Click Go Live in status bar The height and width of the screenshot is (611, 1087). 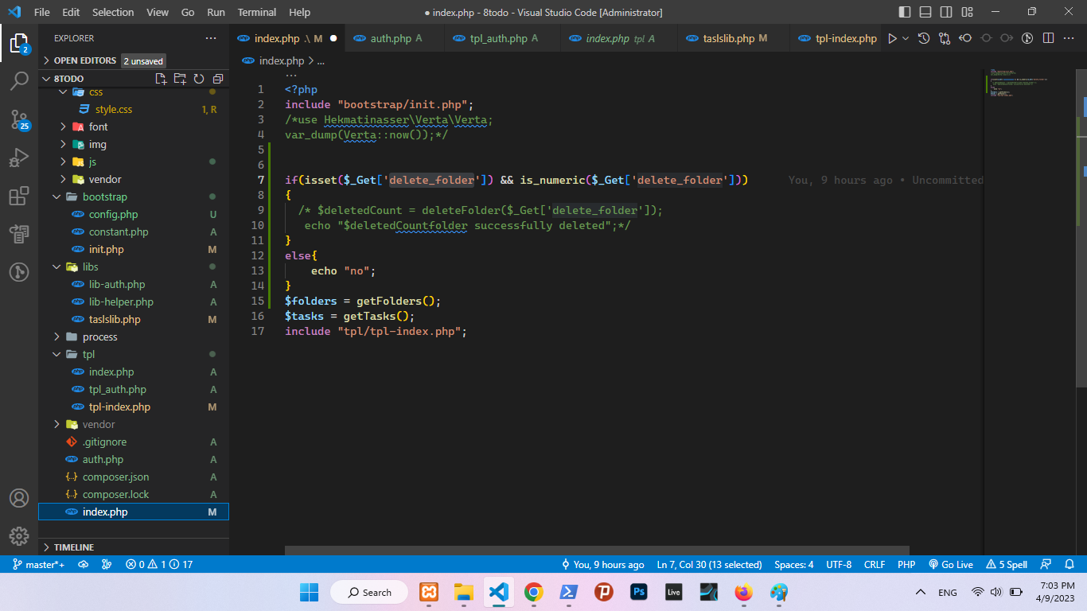[x=951, y=564]
